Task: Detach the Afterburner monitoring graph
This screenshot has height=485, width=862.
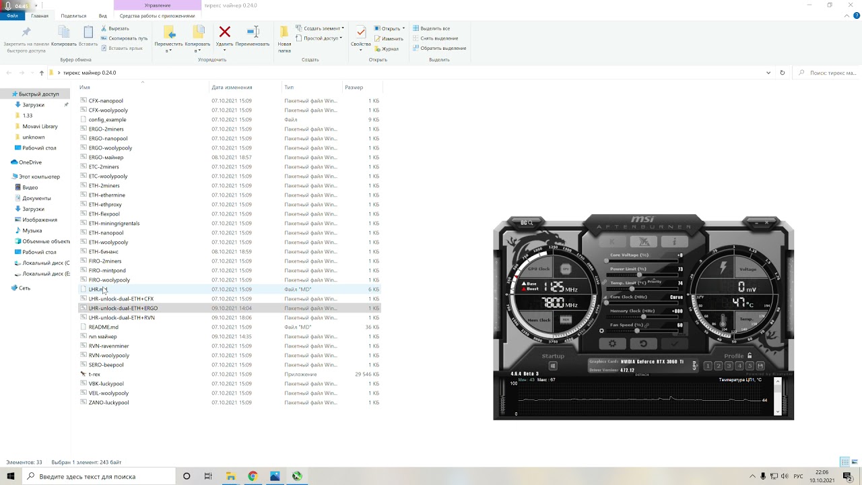Action: coord(642,375)
